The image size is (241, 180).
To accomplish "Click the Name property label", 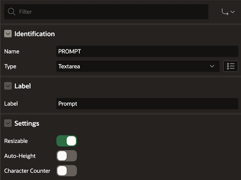I will [x=12, y=51].
